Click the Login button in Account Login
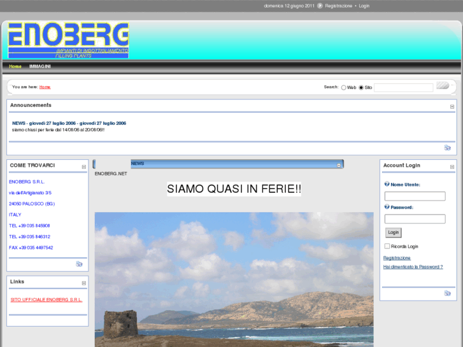The height and width of the screenshot is (347, 463). click(394, 232)
